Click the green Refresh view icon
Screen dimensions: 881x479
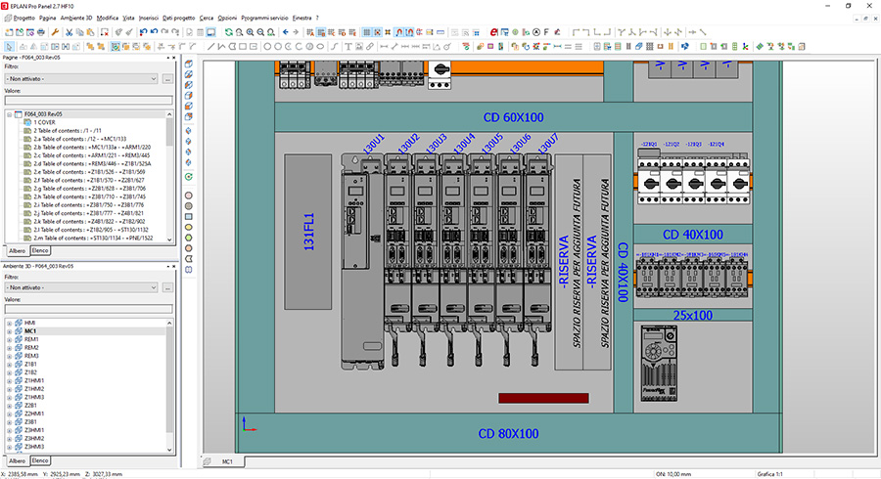coord(228,32)
